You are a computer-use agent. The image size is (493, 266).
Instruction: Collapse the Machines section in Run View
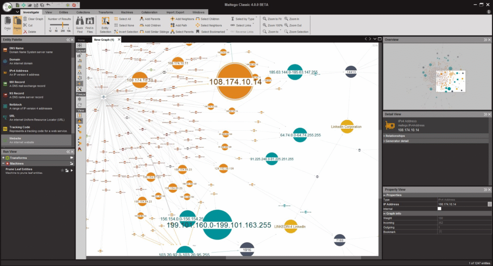point(3,163)
